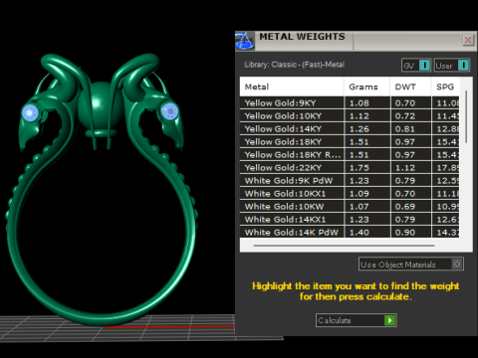Sort by the DWT column header
The width and height of the screenshot is (478, 358).
tap(410, 87)
